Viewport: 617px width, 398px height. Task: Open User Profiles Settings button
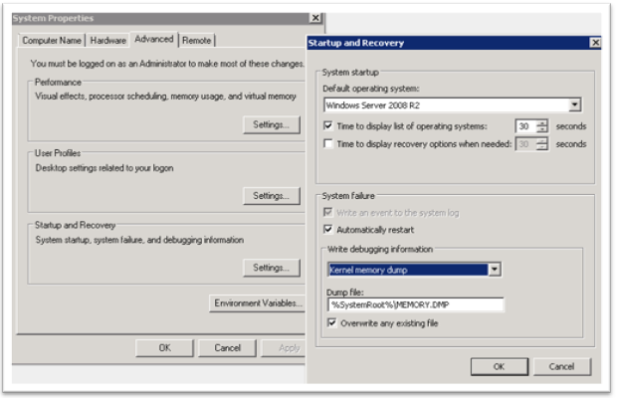(x=271, y=196)
